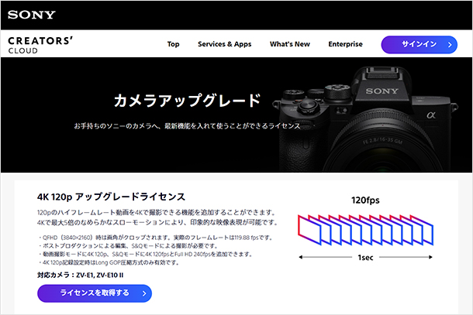This screenshot has width=473, height=315.
Task: Click the Long GOP圧縮方式 note line
Action: [109, 262]
